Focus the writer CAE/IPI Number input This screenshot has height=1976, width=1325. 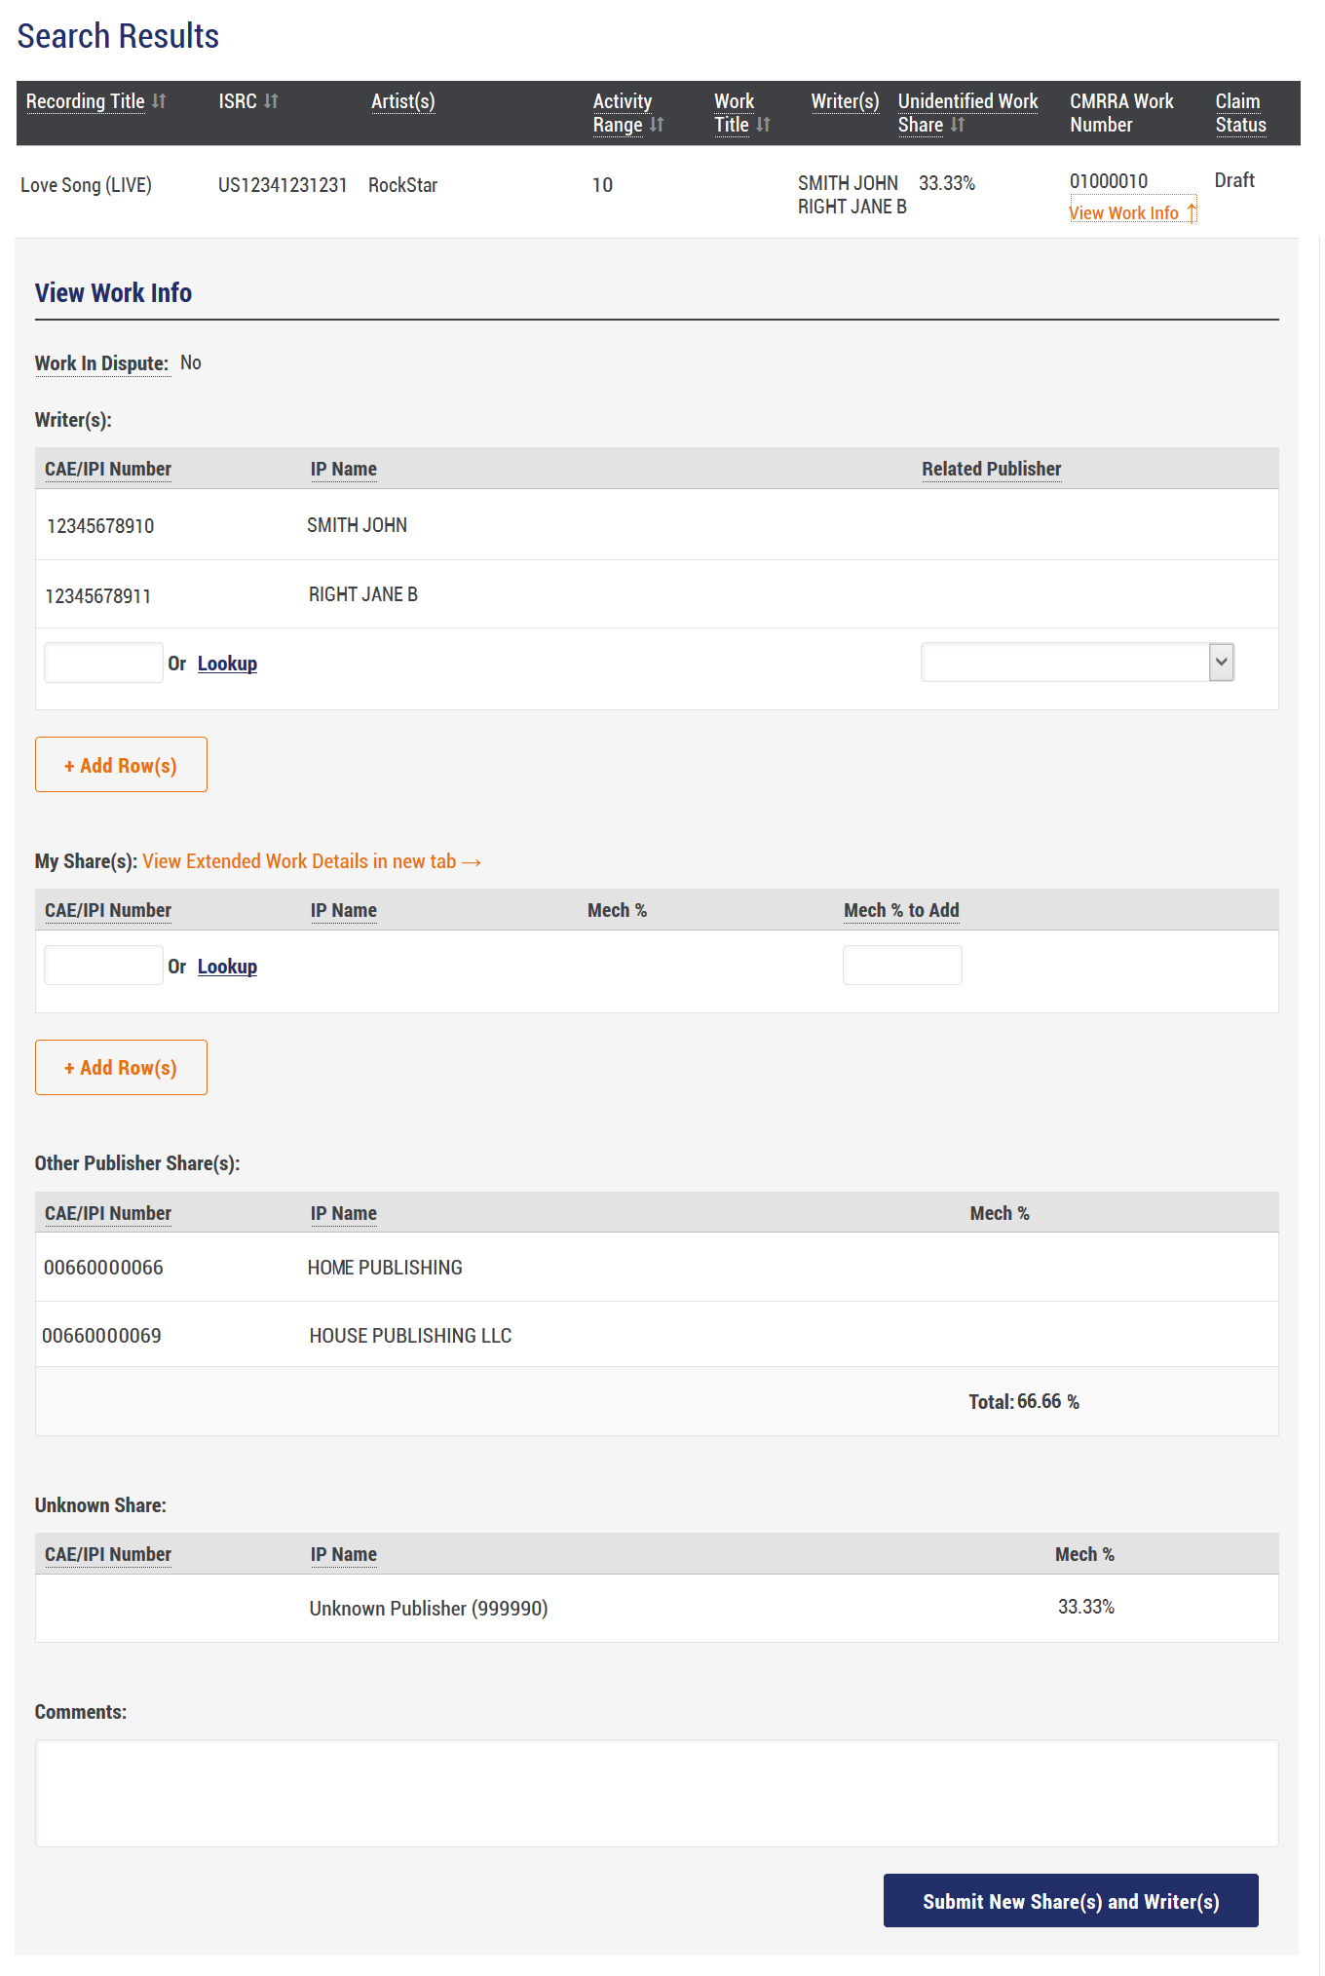103,663
